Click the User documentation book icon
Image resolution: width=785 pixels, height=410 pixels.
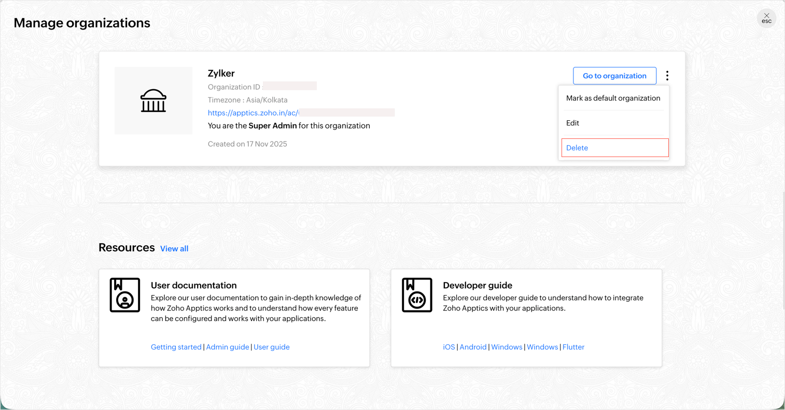pos(125,295)
